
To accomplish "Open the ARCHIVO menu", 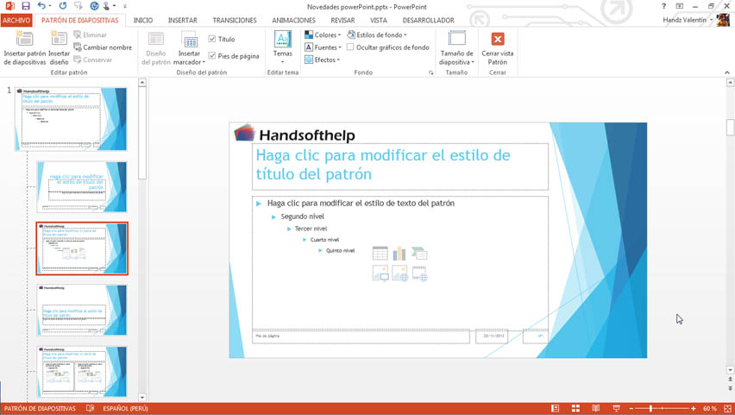I will [x=16, y=20].
